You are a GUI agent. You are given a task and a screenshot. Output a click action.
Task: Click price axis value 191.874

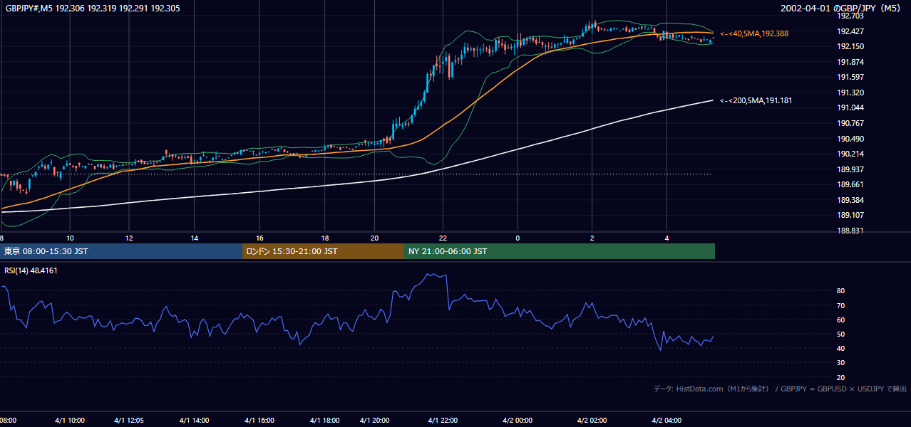850,62
